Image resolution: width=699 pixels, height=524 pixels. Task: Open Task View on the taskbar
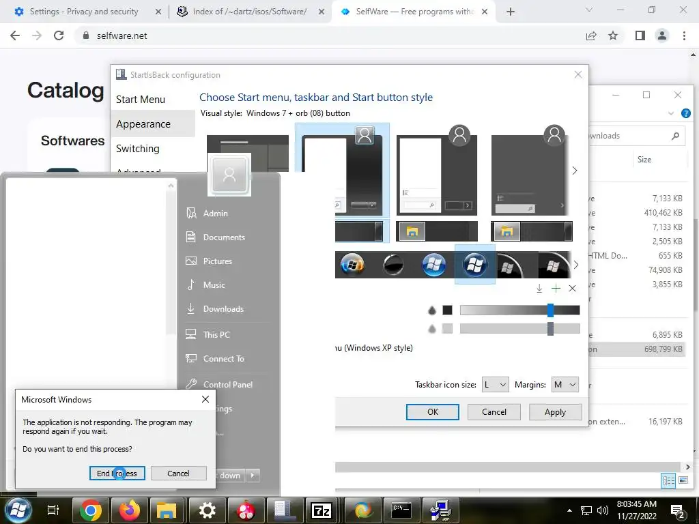pos(53,510)
